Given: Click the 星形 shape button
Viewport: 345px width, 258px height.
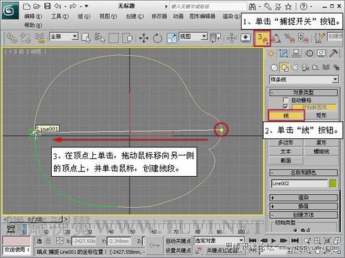Looking at the screenshot, I should click(322, 142).
